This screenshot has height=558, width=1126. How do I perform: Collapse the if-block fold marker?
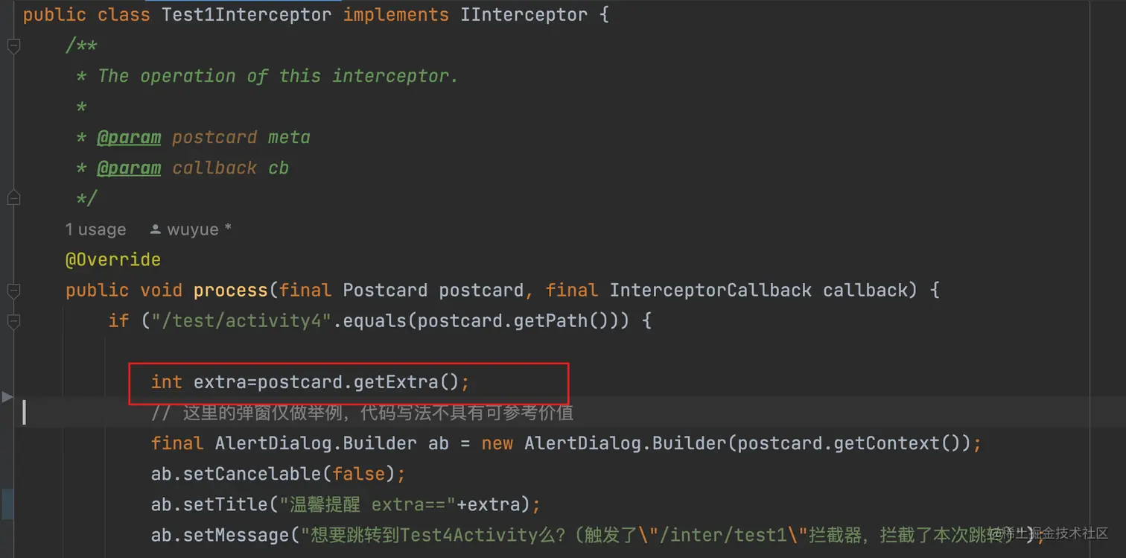pos(13,321)
